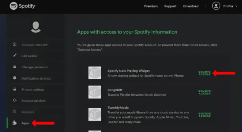This screenshot has height=132, width=242.
Task: Open Account overview in the sidebar
Action: (34, 45)
